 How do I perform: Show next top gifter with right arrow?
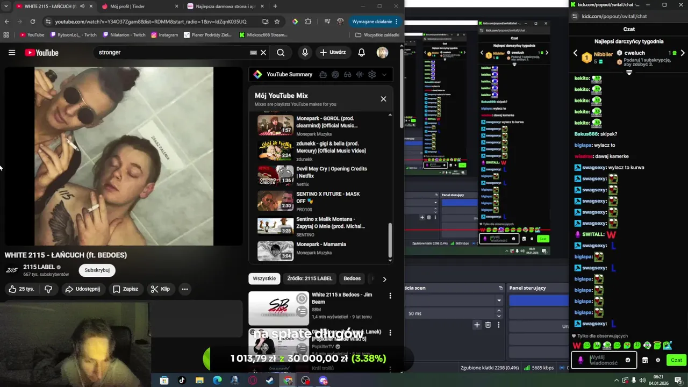[683, 53]
